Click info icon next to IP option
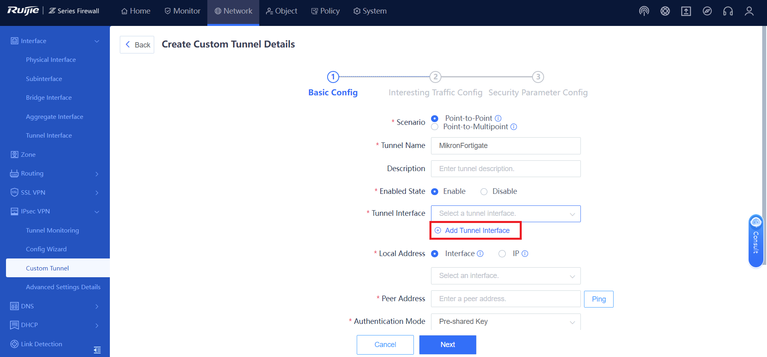 coord(525,254)
